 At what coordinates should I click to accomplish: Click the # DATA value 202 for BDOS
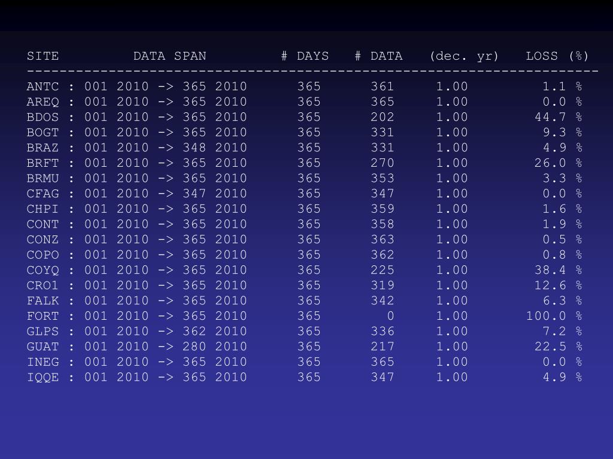point(383,117)
